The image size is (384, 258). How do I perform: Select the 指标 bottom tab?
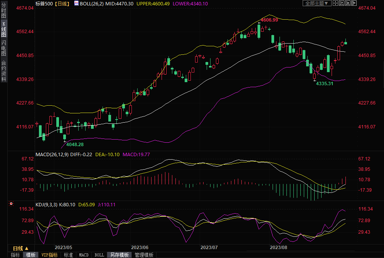point(15,255)
